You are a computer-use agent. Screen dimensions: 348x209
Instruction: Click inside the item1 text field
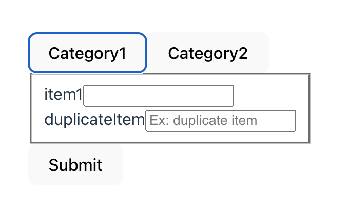click(x=158, y=95)
